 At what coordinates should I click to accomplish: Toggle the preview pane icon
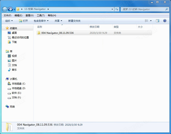click(x=158, y=21)
